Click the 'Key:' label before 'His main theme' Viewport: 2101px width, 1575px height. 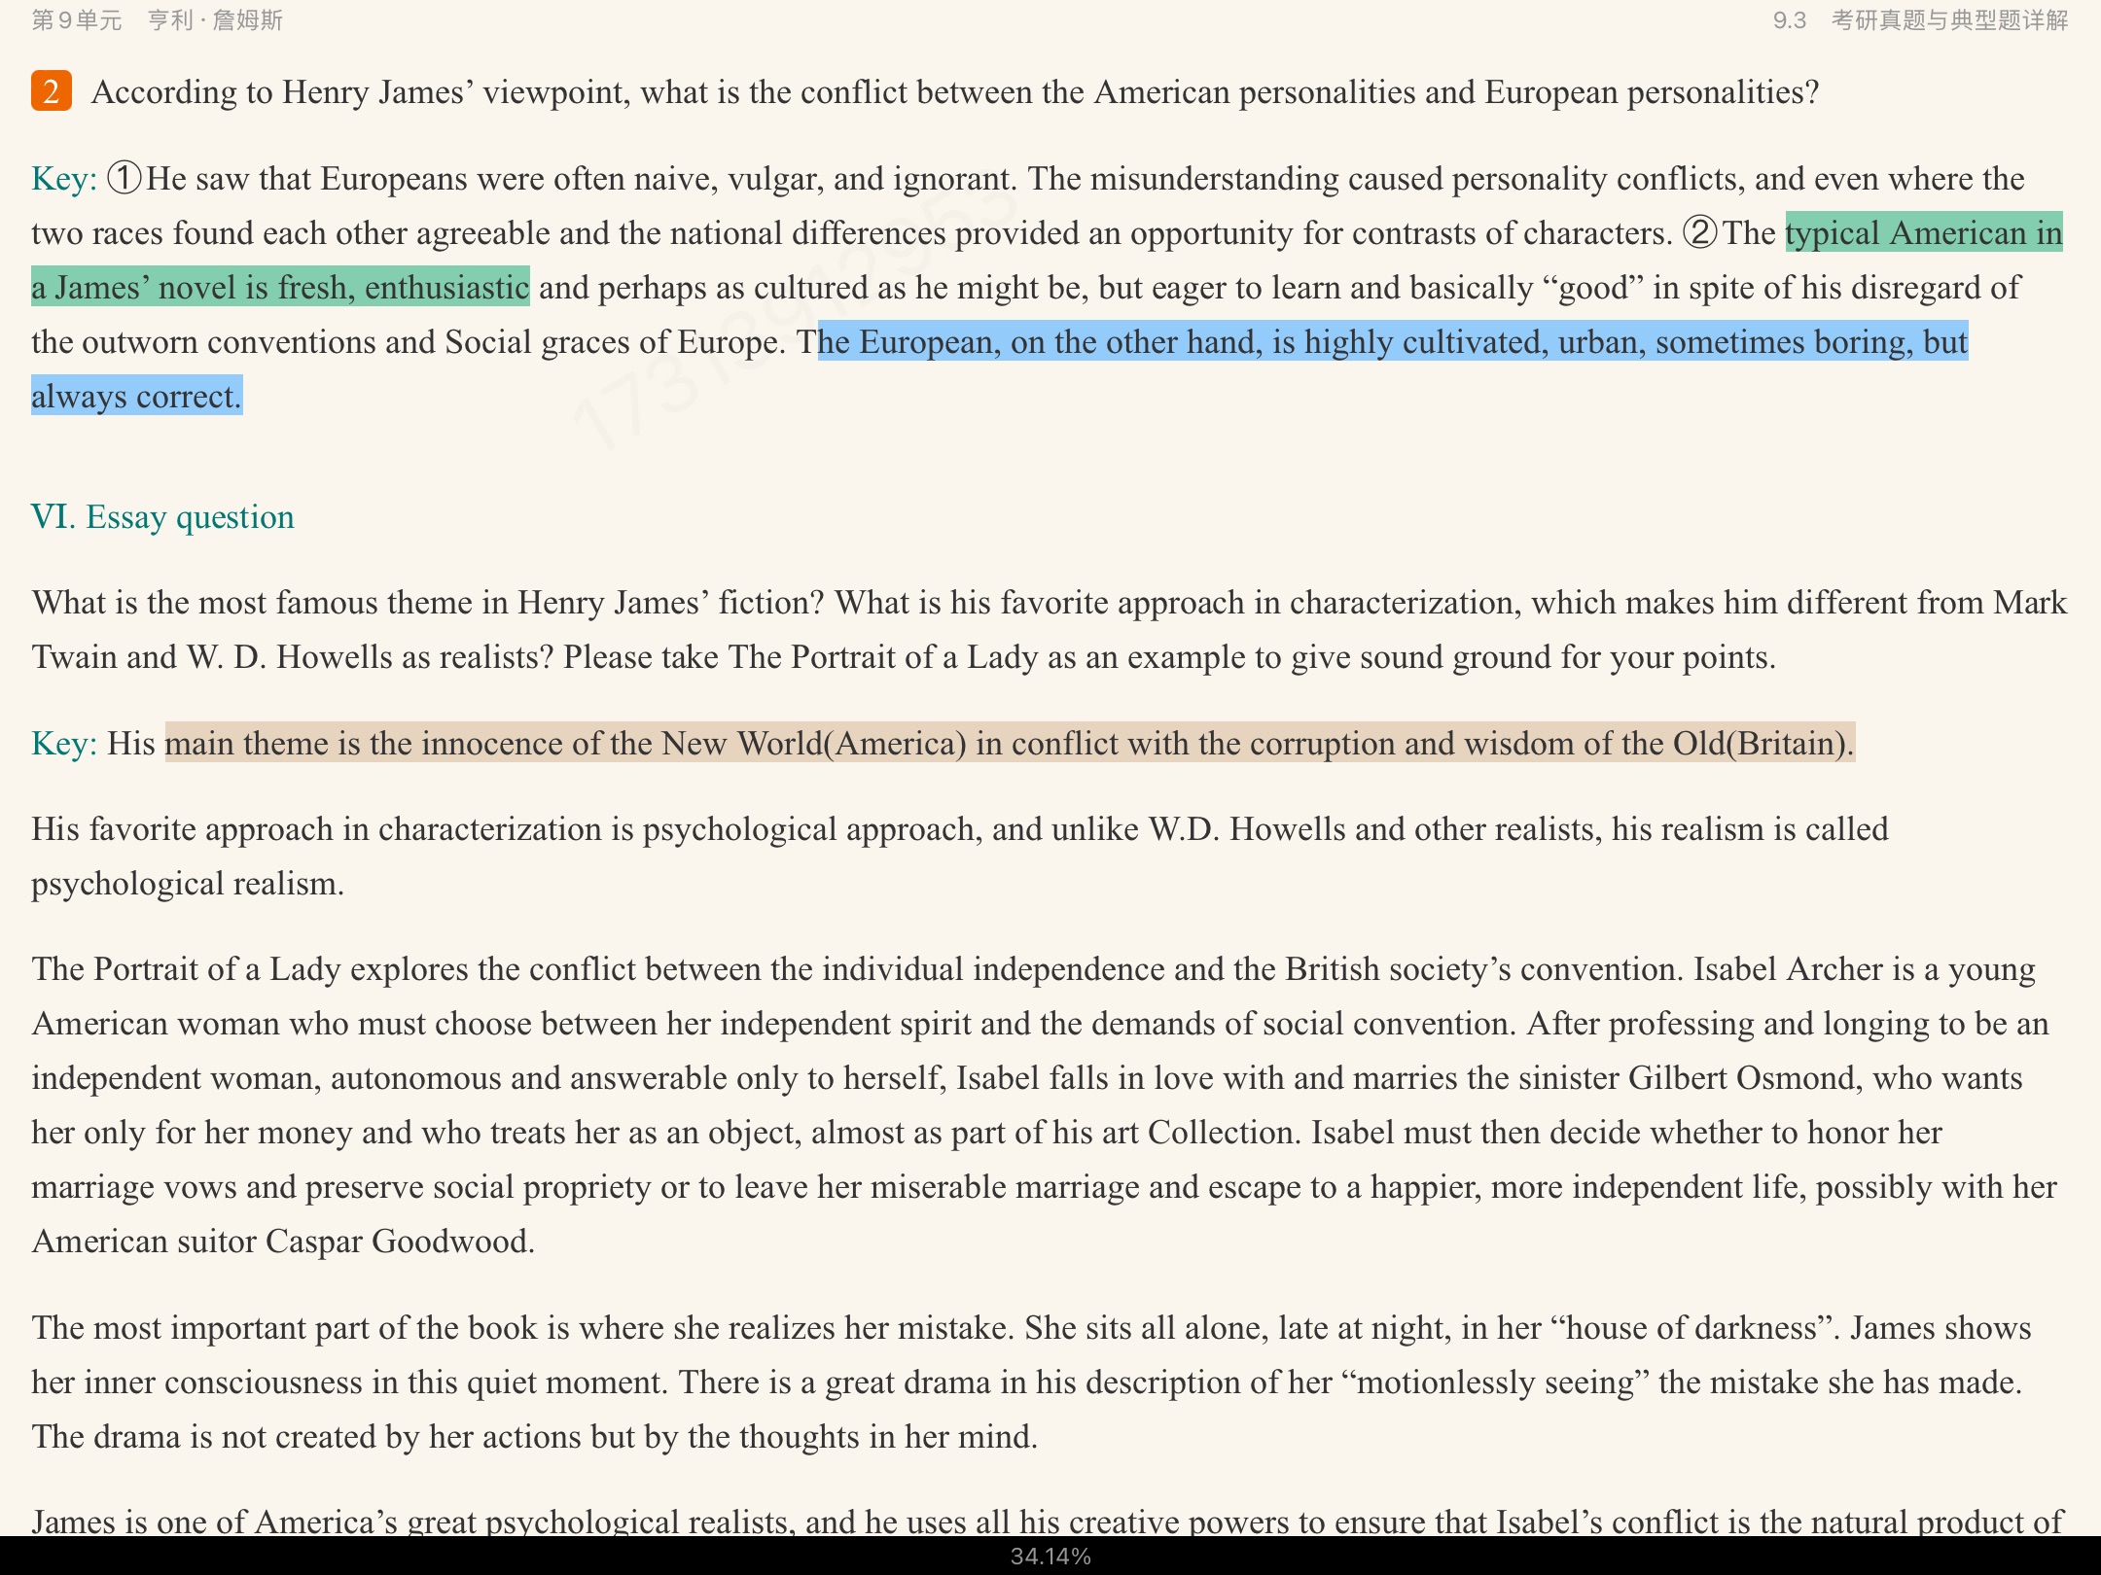pyautogui.click(x=63, y=744)
